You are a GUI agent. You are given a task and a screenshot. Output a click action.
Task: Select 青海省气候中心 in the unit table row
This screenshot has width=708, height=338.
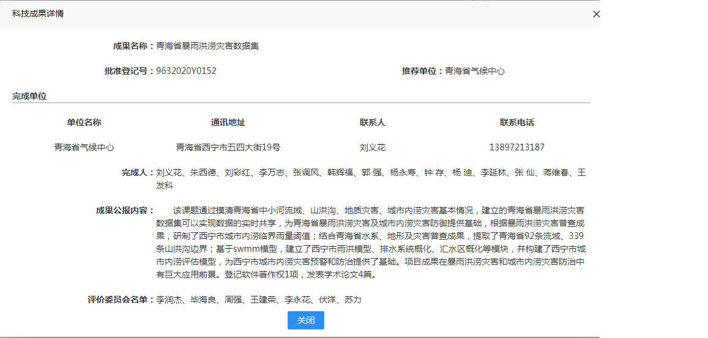(x=84, y=147)
